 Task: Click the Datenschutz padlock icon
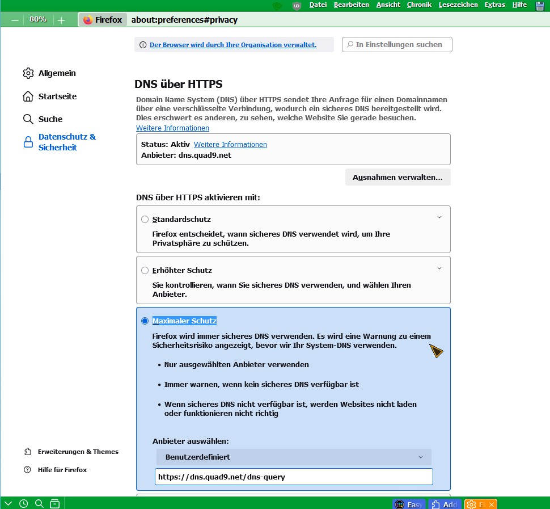coord(28,142)
